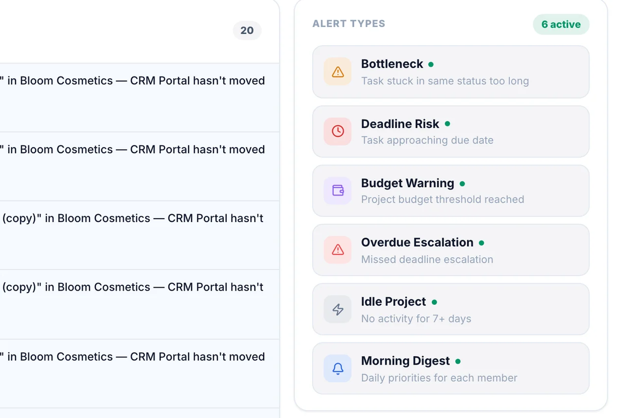Toggle the Overdue Escalation green status dot
The image size is (628, 418).
point(481,243)
